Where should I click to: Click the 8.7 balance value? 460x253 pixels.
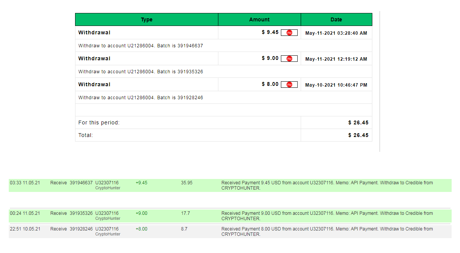tap(184, 229)
